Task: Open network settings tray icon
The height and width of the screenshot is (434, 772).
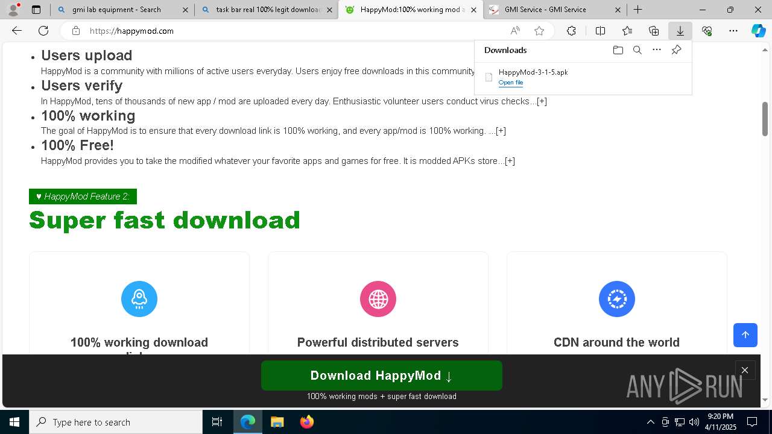Action: point(680,422)
